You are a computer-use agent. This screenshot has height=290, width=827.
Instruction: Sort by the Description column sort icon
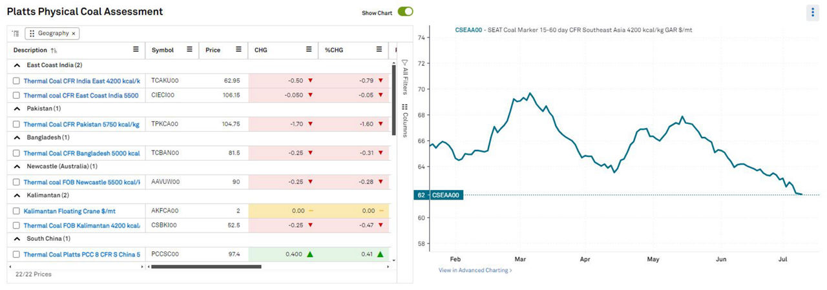(x=54, y=50)
